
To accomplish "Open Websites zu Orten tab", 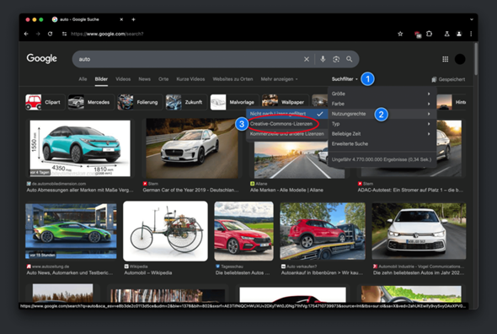I will (x=232, y=79).
